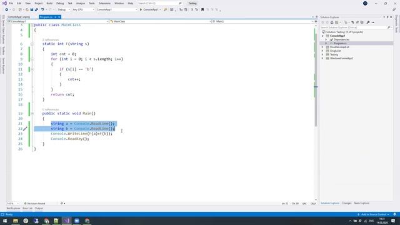The image size is (400, 225).
Task: Click the screwdriver quick actions icon on line 22
Action: (25, 129)
